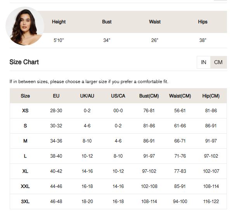This screenshot has height=219, width=234.
Task: Click the EU column header
Action: click(x=56, y=96)
